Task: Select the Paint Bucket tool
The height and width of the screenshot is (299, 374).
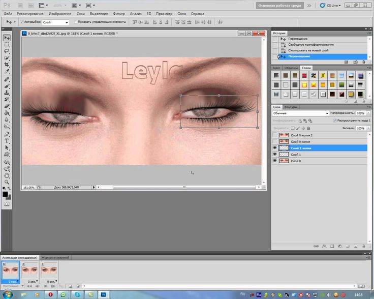Action: (x=7, y=112)
